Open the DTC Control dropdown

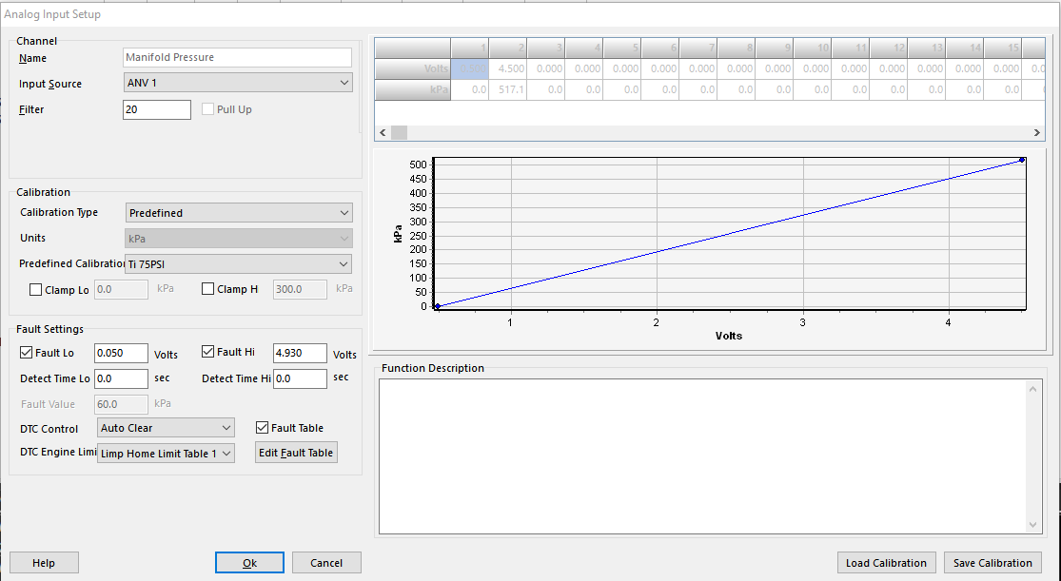coord(166,428)
